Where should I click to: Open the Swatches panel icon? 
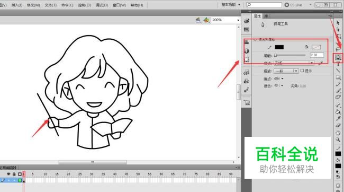247,30
